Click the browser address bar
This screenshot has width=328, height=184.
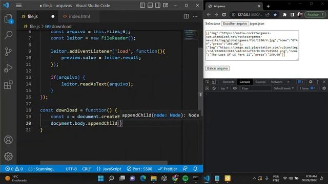tap(250, 15)
